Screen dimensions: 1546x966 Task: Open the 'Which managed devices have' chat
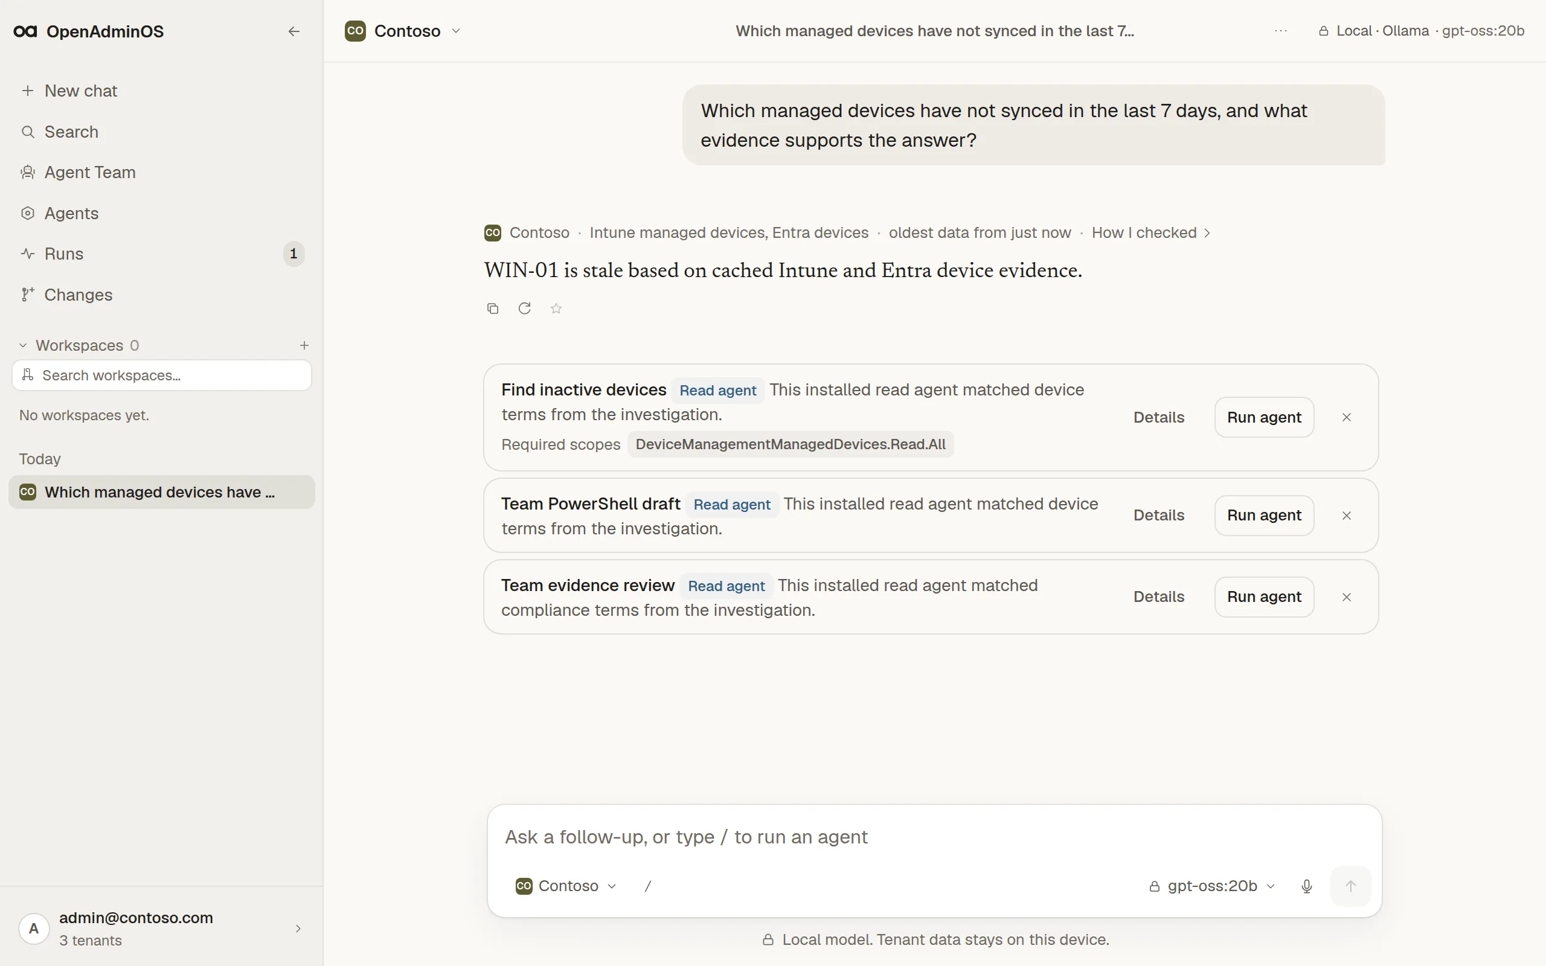162,492
